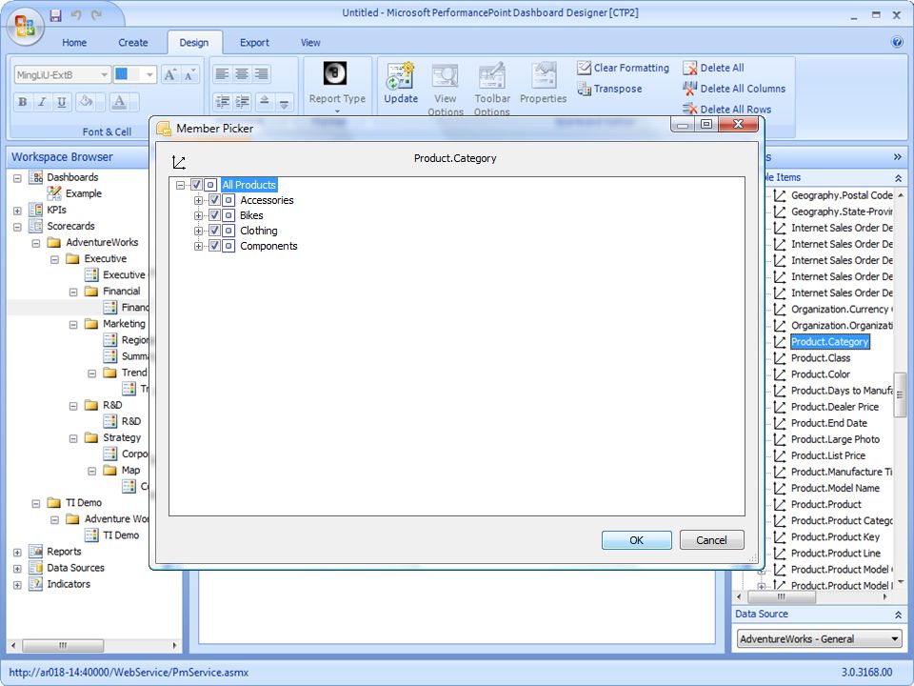Uncheck the Components checkbox
Image resolution: width=914 pixels, height=686 pixels.
tap(214, 246)
